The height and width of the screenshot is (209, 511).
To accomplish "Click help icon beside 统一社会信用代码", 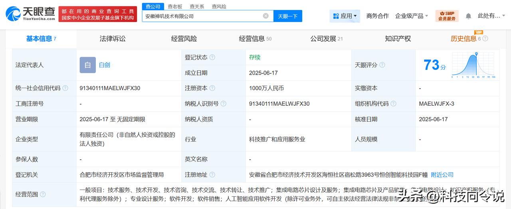I will pos(65,88).
